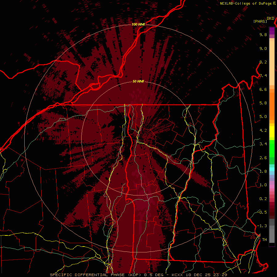The width and height of the screenshot is (277, 277).
Task: Click the 5.8 scale value
Action: pos(263,103)
